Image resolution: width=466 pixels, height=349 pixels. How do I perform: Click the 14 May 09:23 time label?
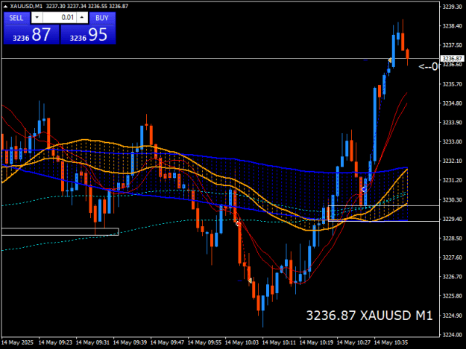[x=55, y=342]
